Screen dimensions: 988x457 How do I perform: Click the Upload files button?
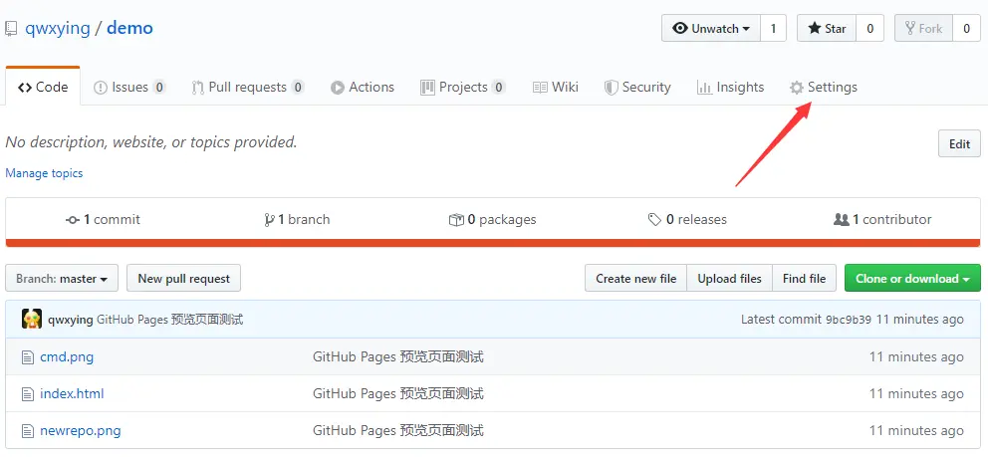click(x=730, y=278)
